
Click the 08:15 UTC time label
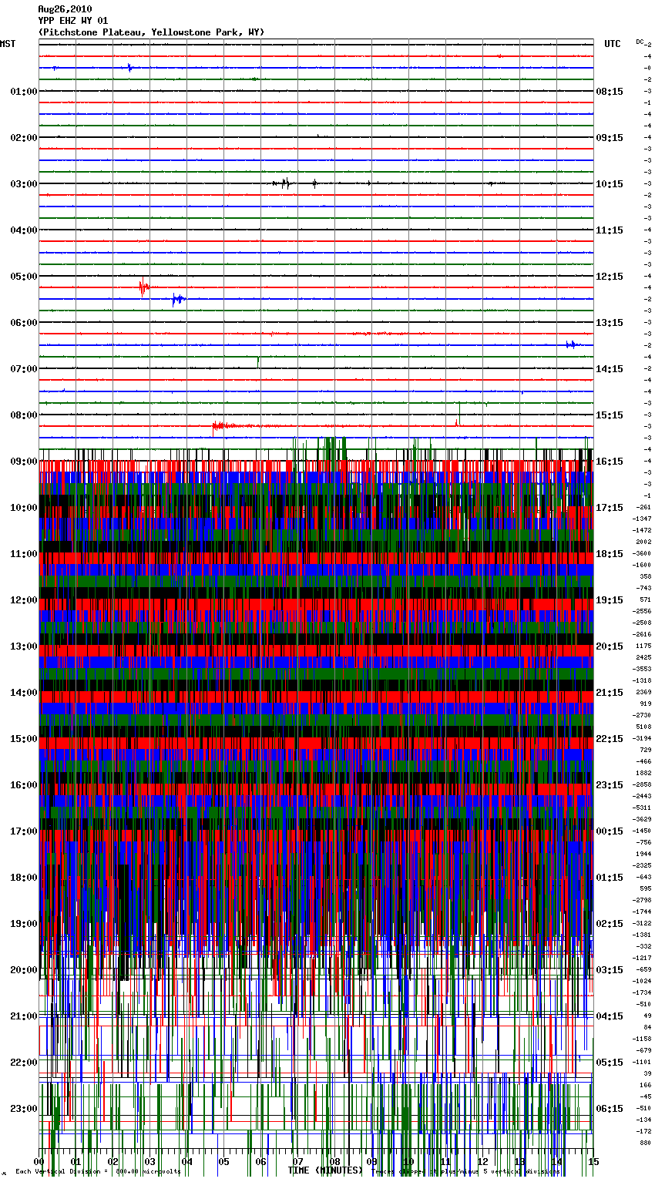(x=610, y=92)
